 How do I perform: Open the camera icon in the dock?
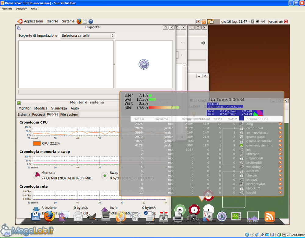pyautogui.click(x=193, y=217)
